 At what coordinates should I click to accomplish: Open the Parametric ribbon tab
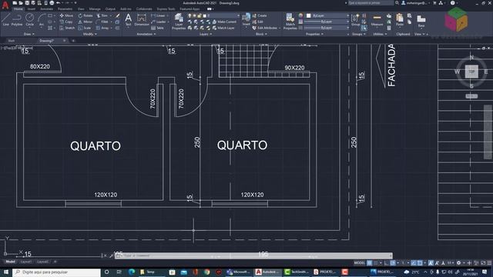(65, 8)
